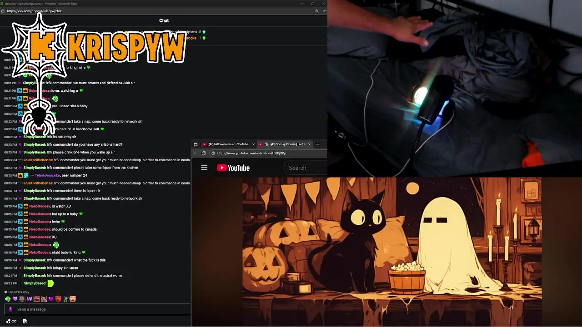This screenshot has width=582, height=327.
Task: Reload the YouTube browser page
Action: [204, 153]
